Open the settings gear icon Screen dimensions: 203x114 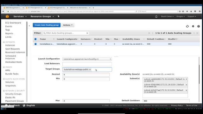(193, 26)
